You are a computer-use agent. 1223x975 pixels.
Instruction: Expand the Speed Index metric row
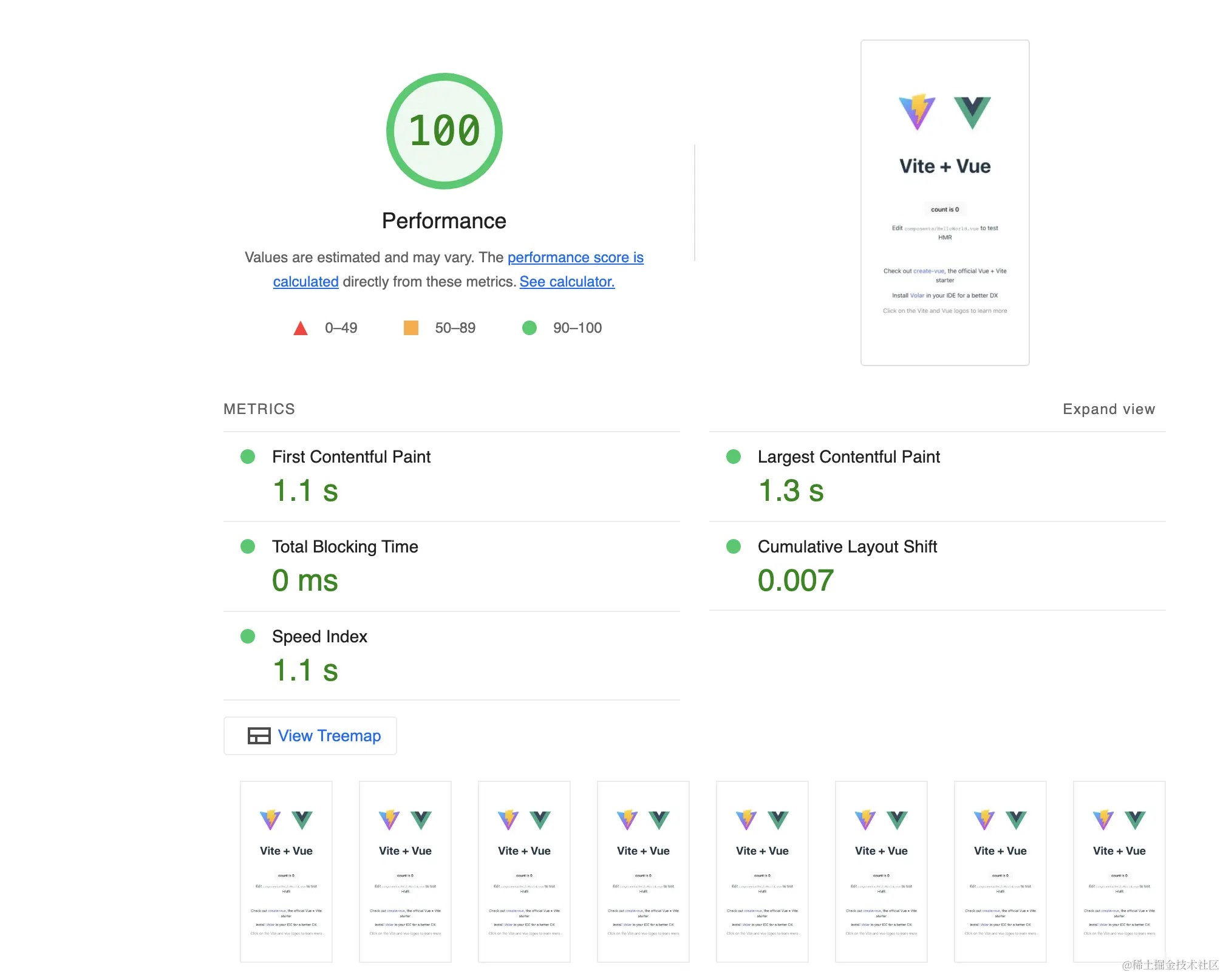(x=319, y=637)
